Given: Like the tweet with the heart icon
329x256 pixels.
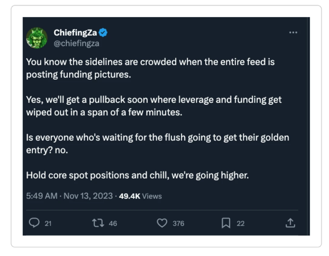Looking at the screenshot, I should tap(162, 223).
